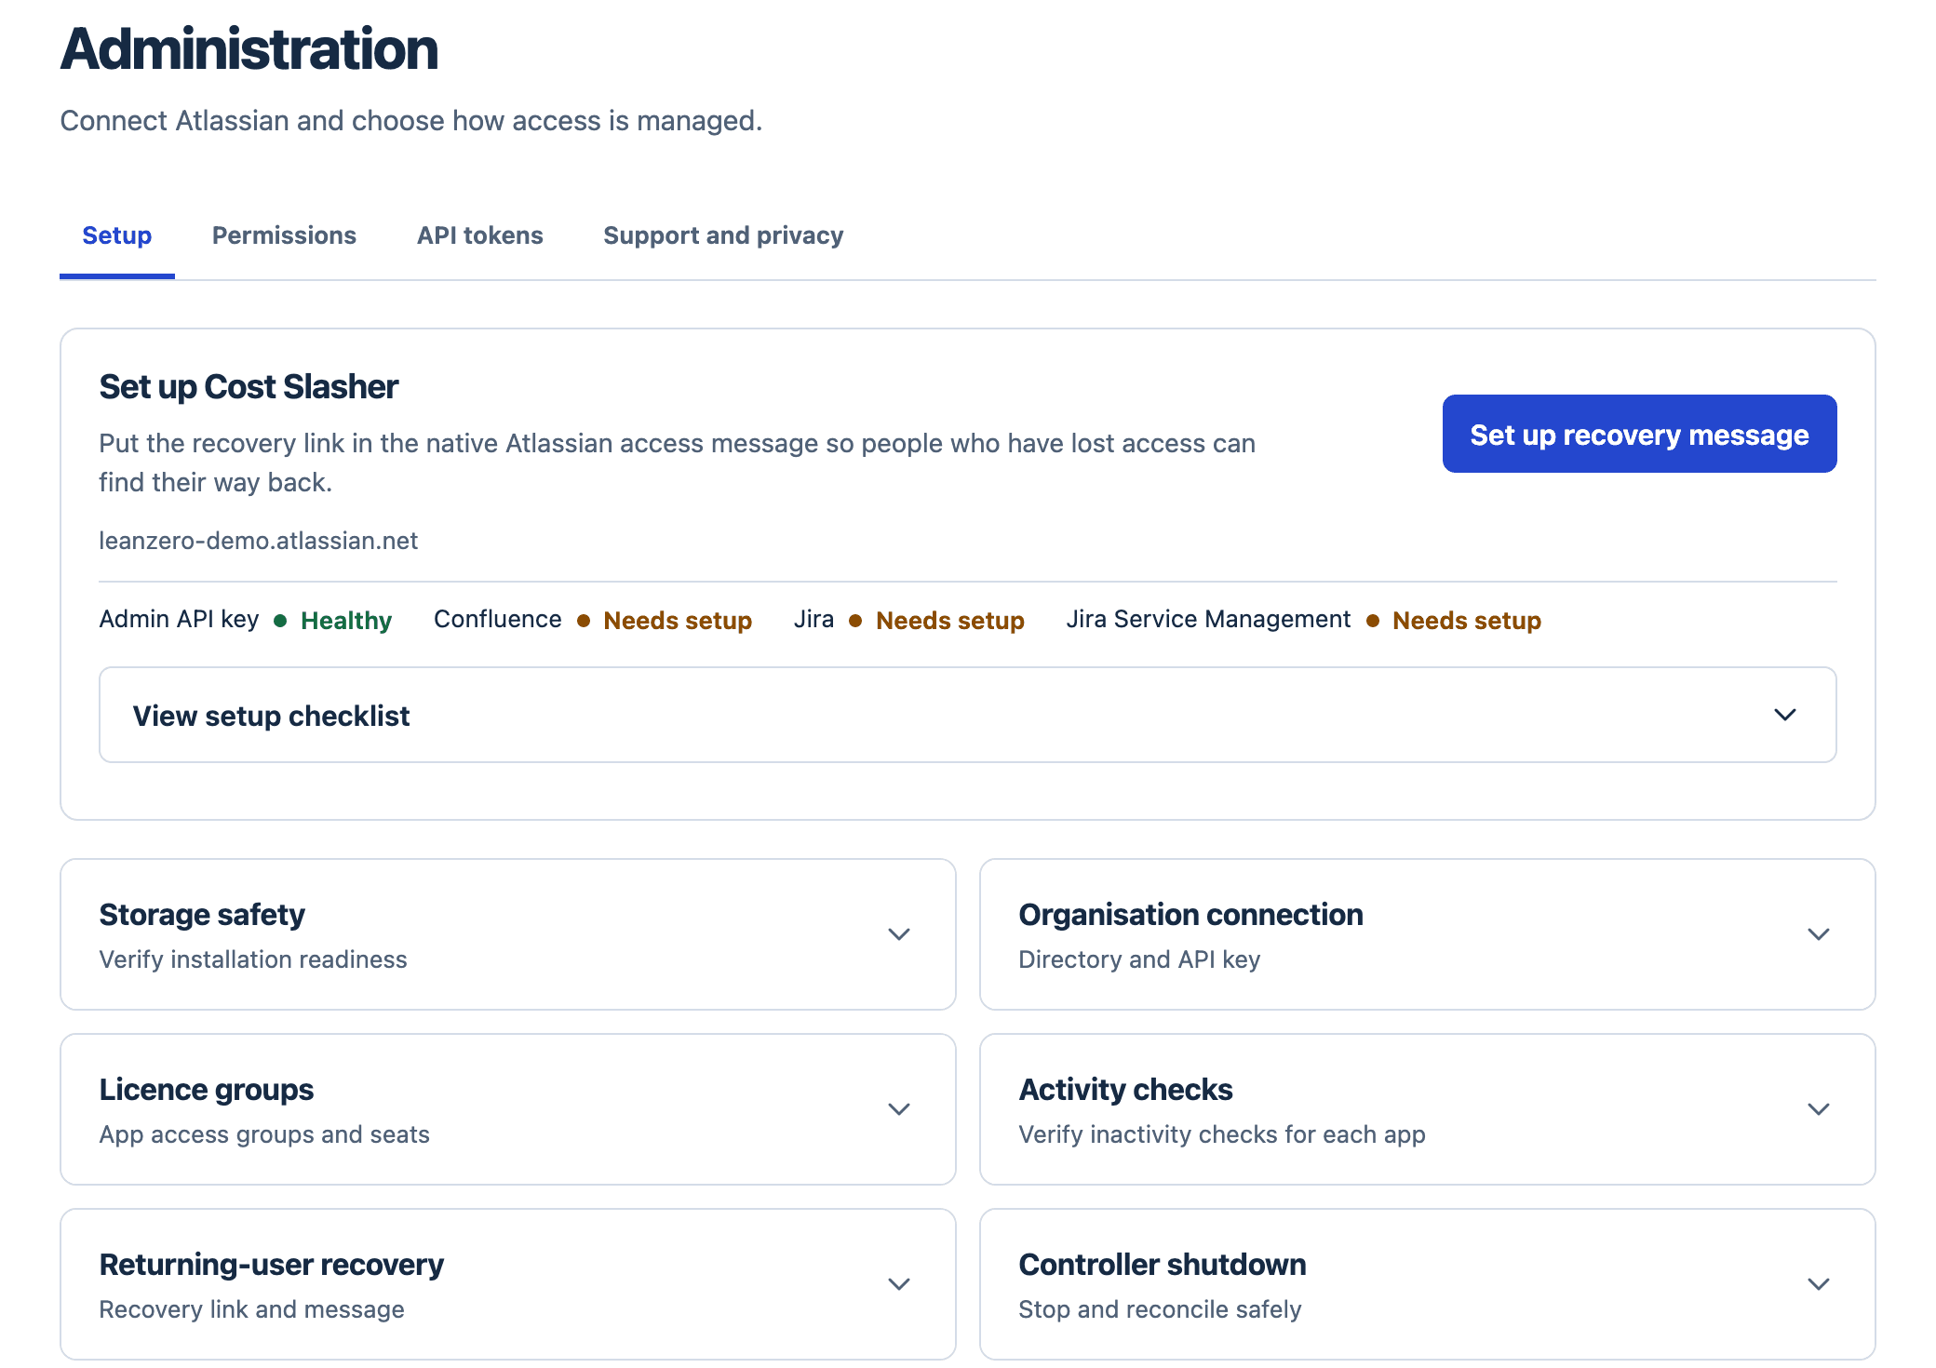Click the Activity checks heading
Viewport: 1936px width, 1368px height.
1125,1090
